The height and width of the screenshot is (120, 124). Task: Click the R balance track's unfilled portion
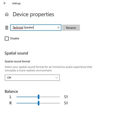pos(50,103)
